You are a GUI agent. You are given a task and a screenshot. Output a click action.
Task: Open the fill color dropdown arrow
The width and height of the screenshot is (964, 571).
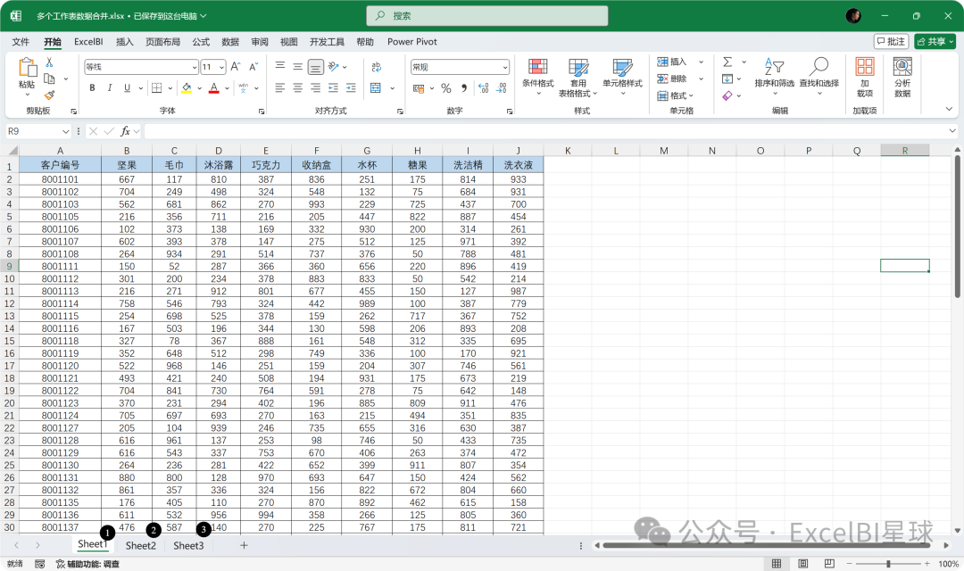[x=200, y=88]
